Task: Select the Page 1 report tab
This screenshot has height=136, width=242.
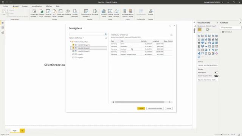Action: [15, 131]
